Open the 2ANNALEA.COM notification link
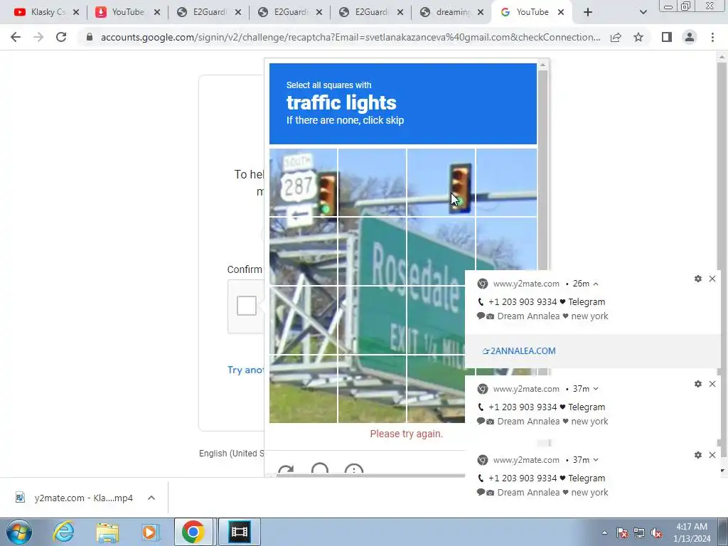 coord(519,351)
